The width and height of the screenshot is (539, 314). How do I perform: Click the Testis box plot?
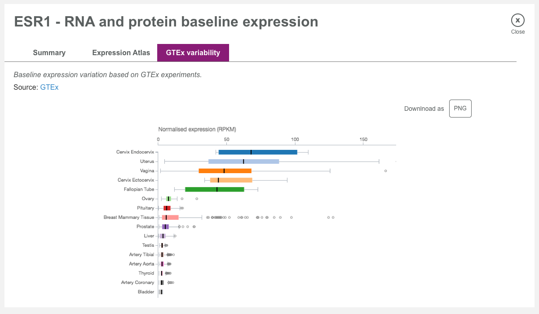(x=161, y=245)
